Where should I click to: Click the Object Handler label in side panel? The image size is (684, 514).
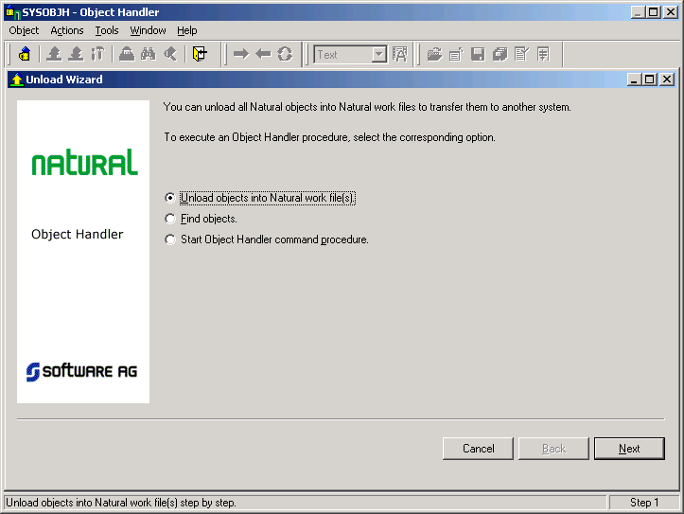click(78, 235)
